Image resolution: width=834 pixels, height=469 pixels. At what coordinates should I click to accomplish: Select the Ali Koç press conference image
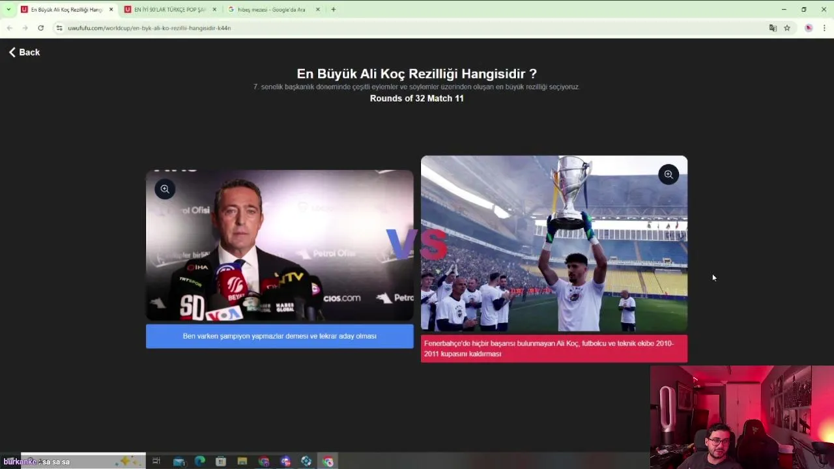[x=280, y=246]
